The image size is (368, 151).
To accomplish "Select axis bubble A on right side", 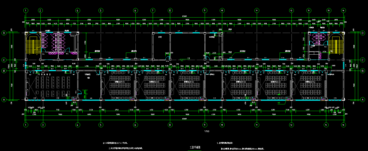I will click(x=363, y=99).
